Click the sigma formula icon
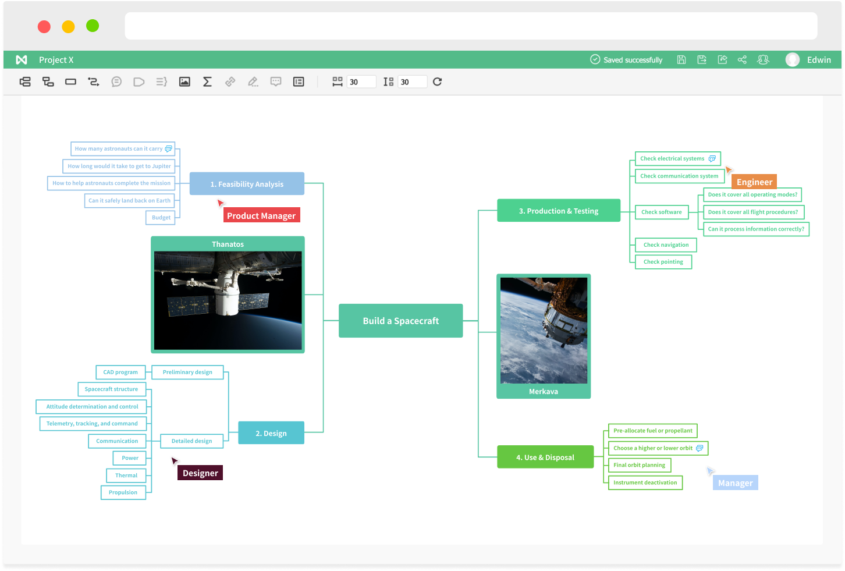Viewport: 845px width, 571px height. click(207, 82)
